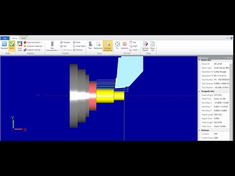
Task: Expand Material Cutting dropdown arrow
Action: (x=42, y=50)
